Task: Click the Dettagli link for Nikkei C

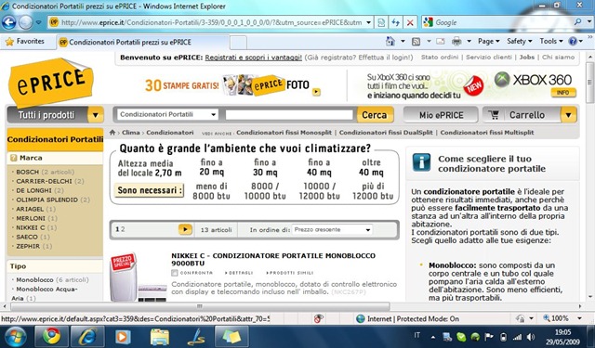Action: click(x=239, y=273)
